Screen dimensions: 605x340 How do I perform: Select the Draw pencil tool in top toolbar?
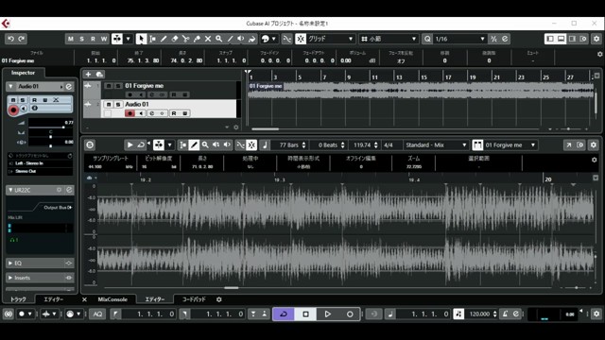point(164,39)
